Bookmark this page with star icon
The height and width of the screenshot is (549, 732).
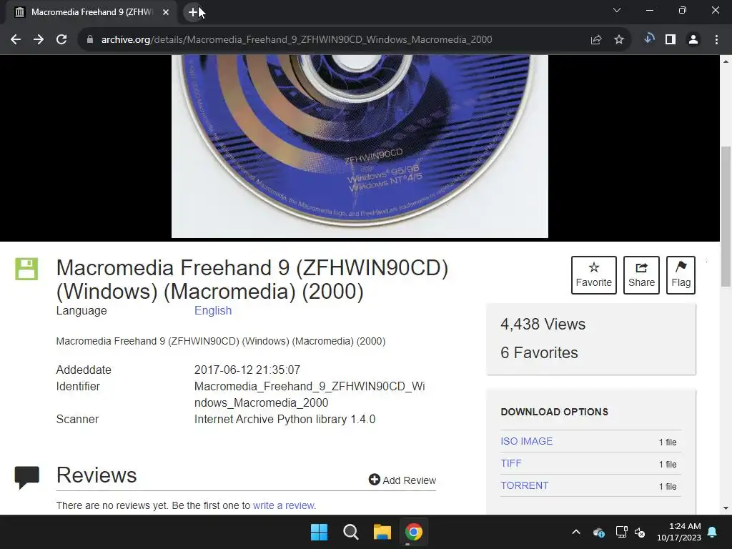[618, 40]
